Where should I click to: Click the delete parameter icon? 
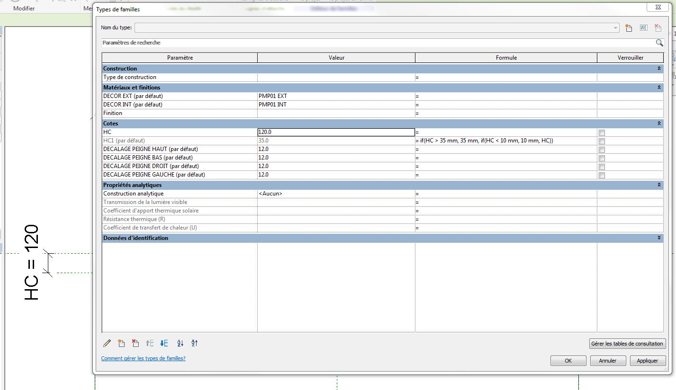[x=135, y=344]
